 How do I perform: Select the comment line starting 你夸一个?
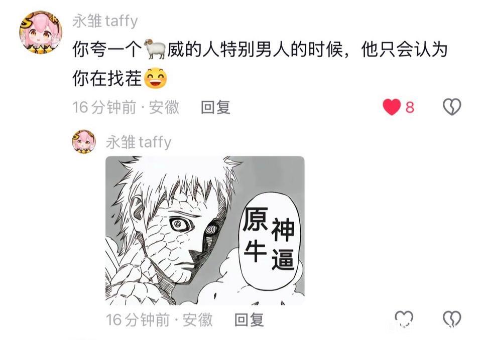[260, 50]
